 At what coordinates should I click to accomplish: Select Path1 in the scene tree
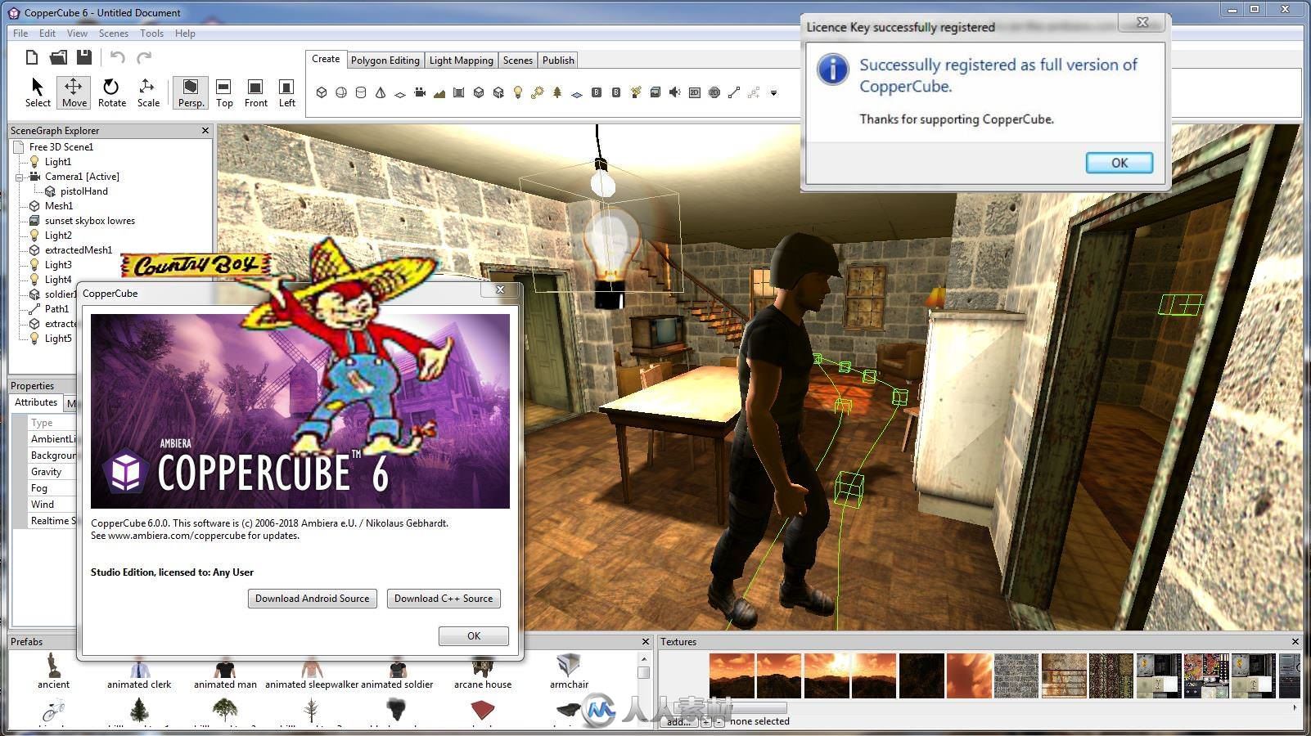[x=56, y=309]
